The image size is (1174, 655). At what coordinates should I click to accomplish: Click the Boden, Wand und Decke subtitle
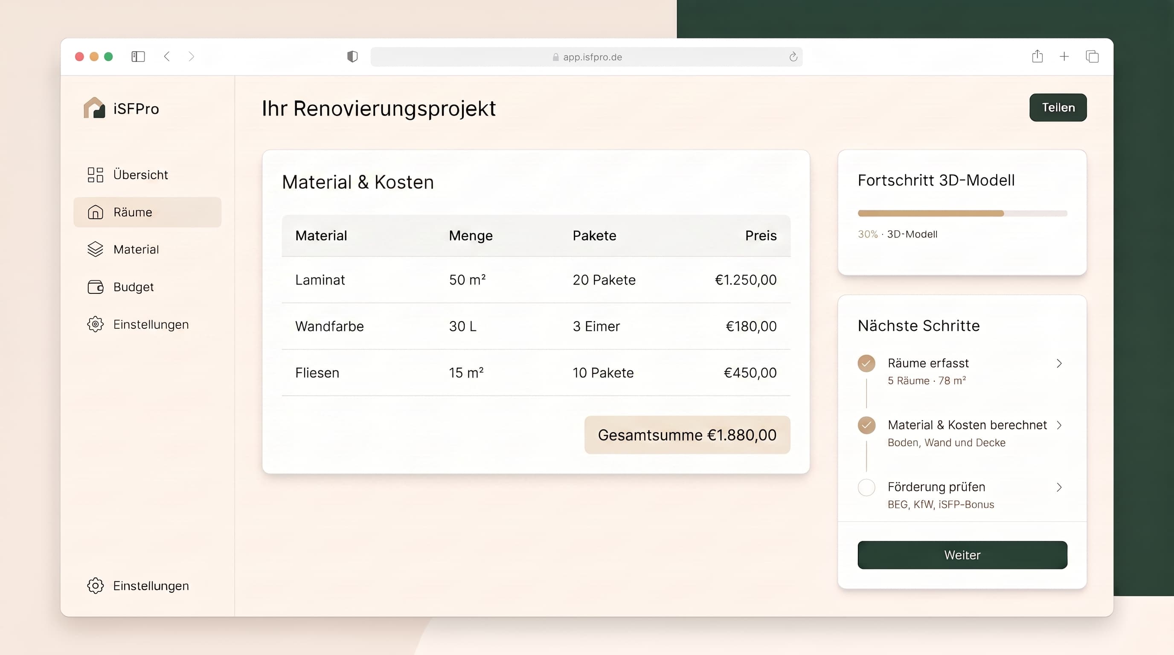pos(946,442)
